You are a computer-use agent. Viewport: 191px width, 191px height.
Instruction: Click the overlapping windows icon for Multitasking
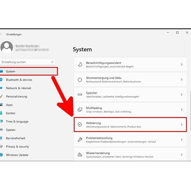(80, 110)
